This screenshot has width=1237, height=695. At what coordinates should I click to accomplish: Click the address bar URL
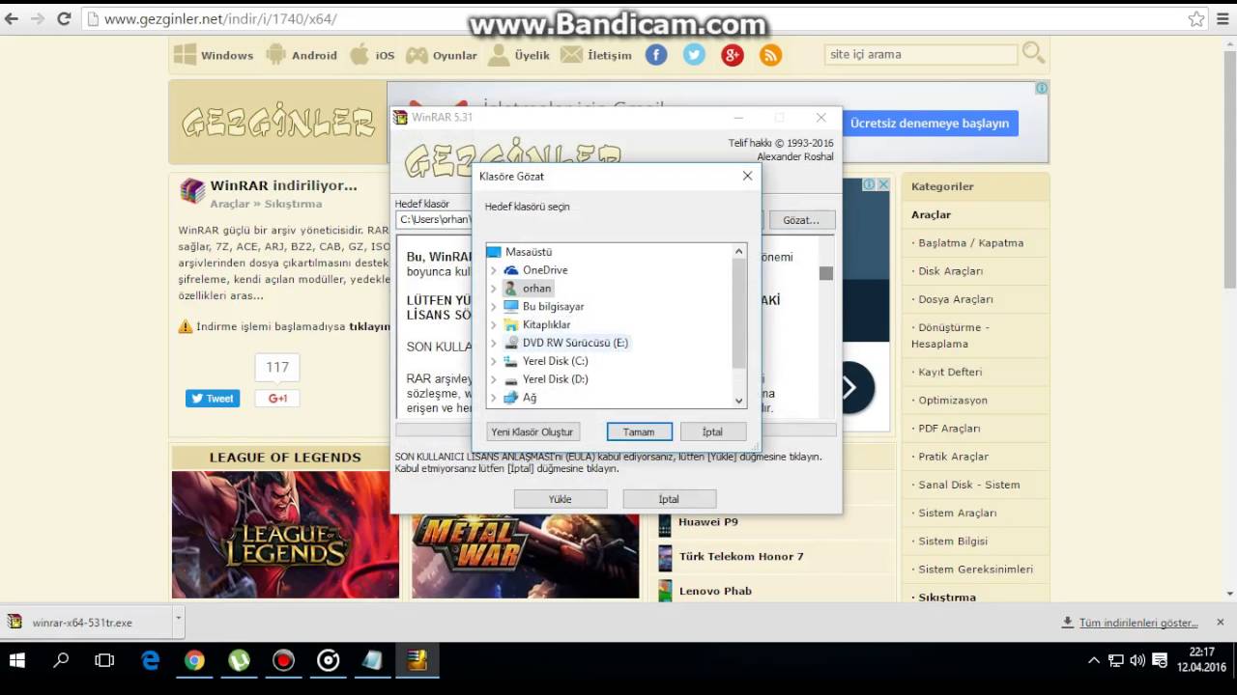(x=220, y=18)
